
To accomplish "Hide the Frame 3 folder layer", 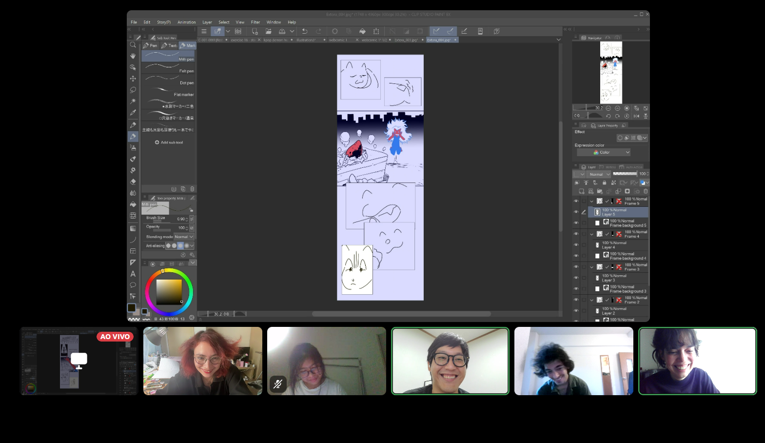I will point(576,267).
